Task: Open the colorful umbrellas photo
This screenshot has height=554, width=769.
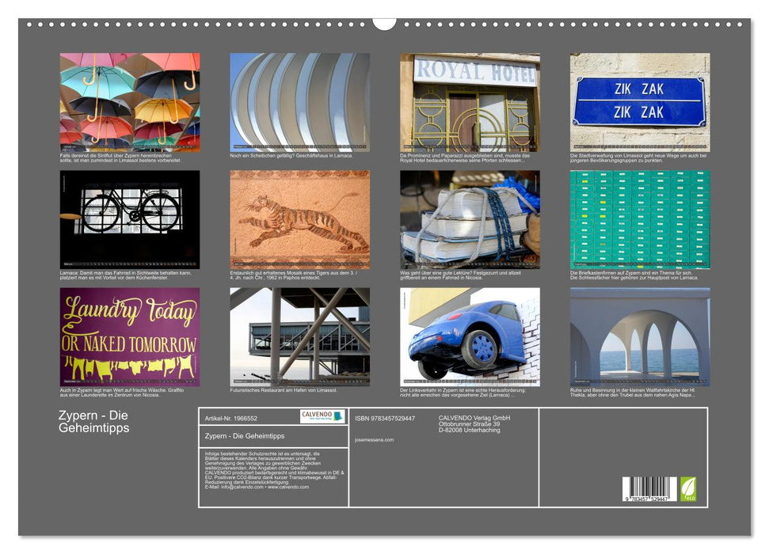Action: point(130,102)
